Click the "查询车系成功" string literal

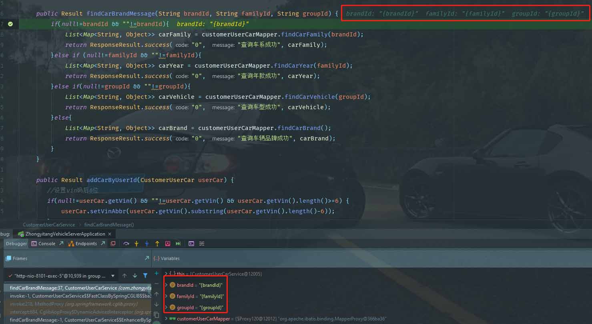point(259,45)
